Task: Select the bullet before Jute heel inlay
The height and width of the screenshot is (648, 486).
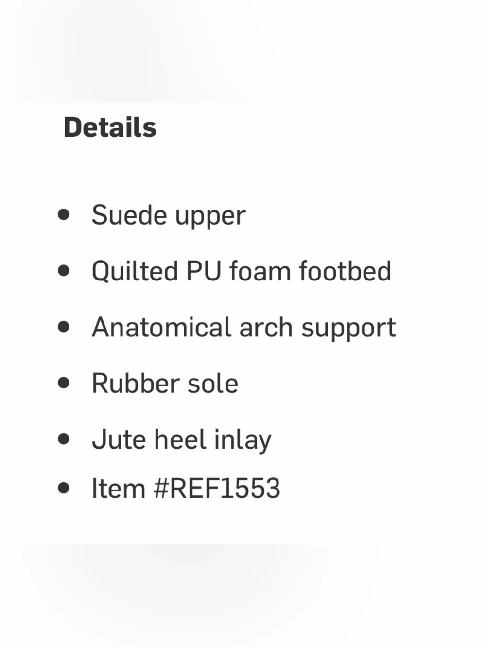Action: tap(64, 439)
